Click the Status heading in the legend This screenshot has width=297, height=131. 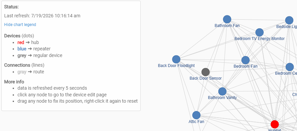coord(11,7)
